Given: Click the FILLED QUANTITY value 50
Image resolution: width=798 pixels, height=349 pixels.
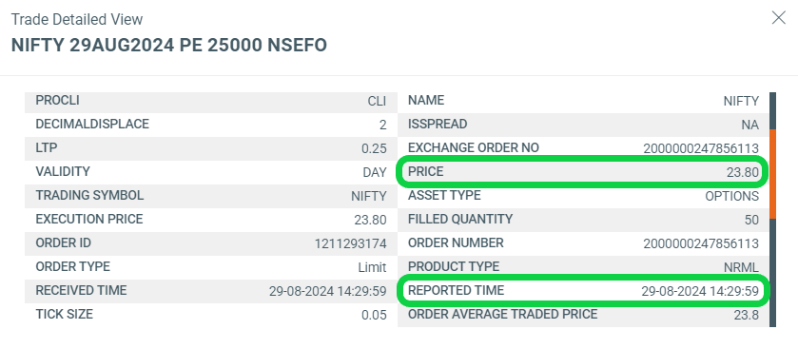Looking at the screenshot, I should (751, 220).
